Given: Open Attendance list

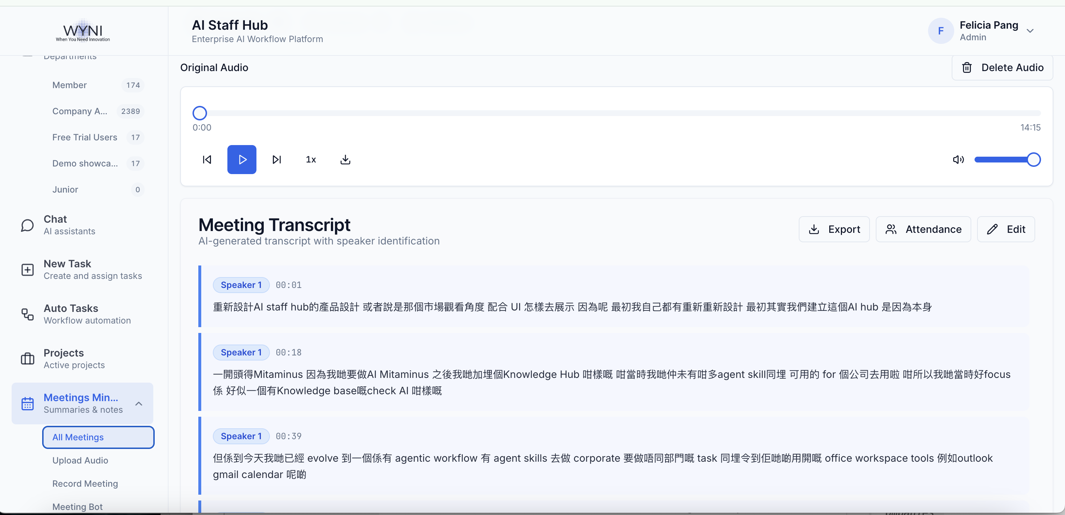Looking at the screenshot, I should click(x=923, y=229).
